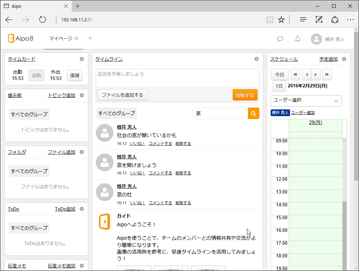Open the ToDo widget settings gear

coord(82,209)
